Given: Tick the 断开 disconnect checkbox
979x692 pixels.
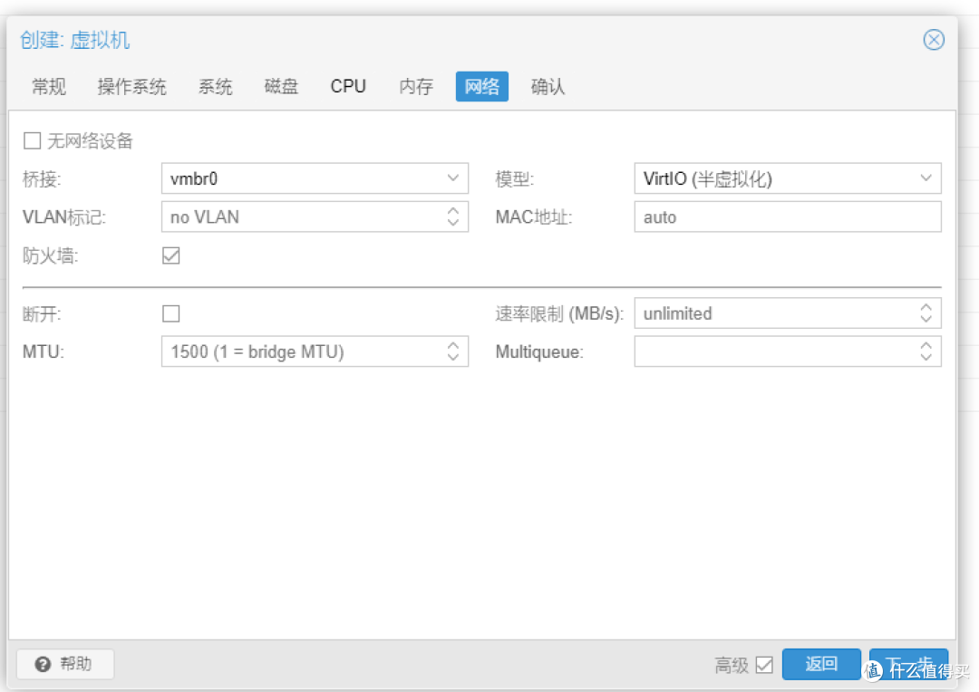Looking at the screenshot, I should pyautogui.click(x=171, y=313).
